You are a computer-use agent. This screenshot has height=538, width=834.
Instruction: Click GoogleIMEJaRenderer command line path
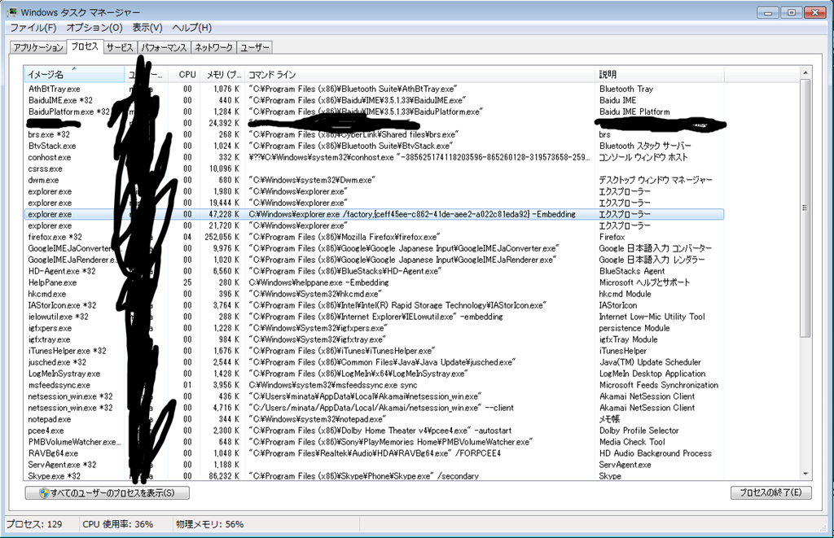coord(402,260)
